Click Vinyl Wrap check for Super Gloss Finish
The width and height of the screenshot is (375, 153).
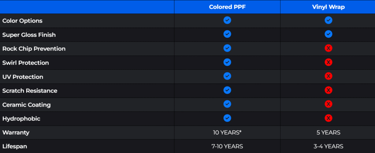(328, 34)
